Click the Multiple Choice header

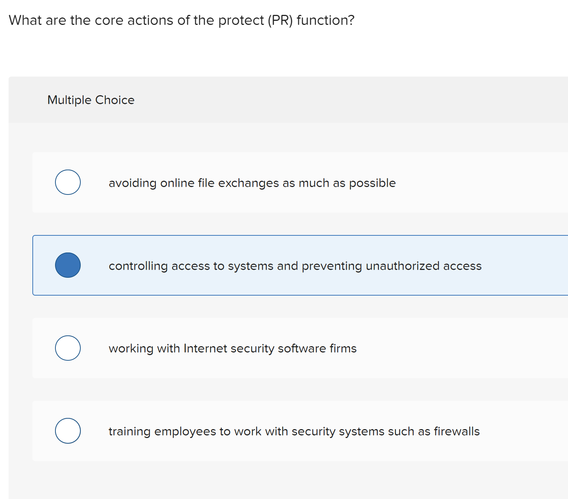click(x=91, y=100)
